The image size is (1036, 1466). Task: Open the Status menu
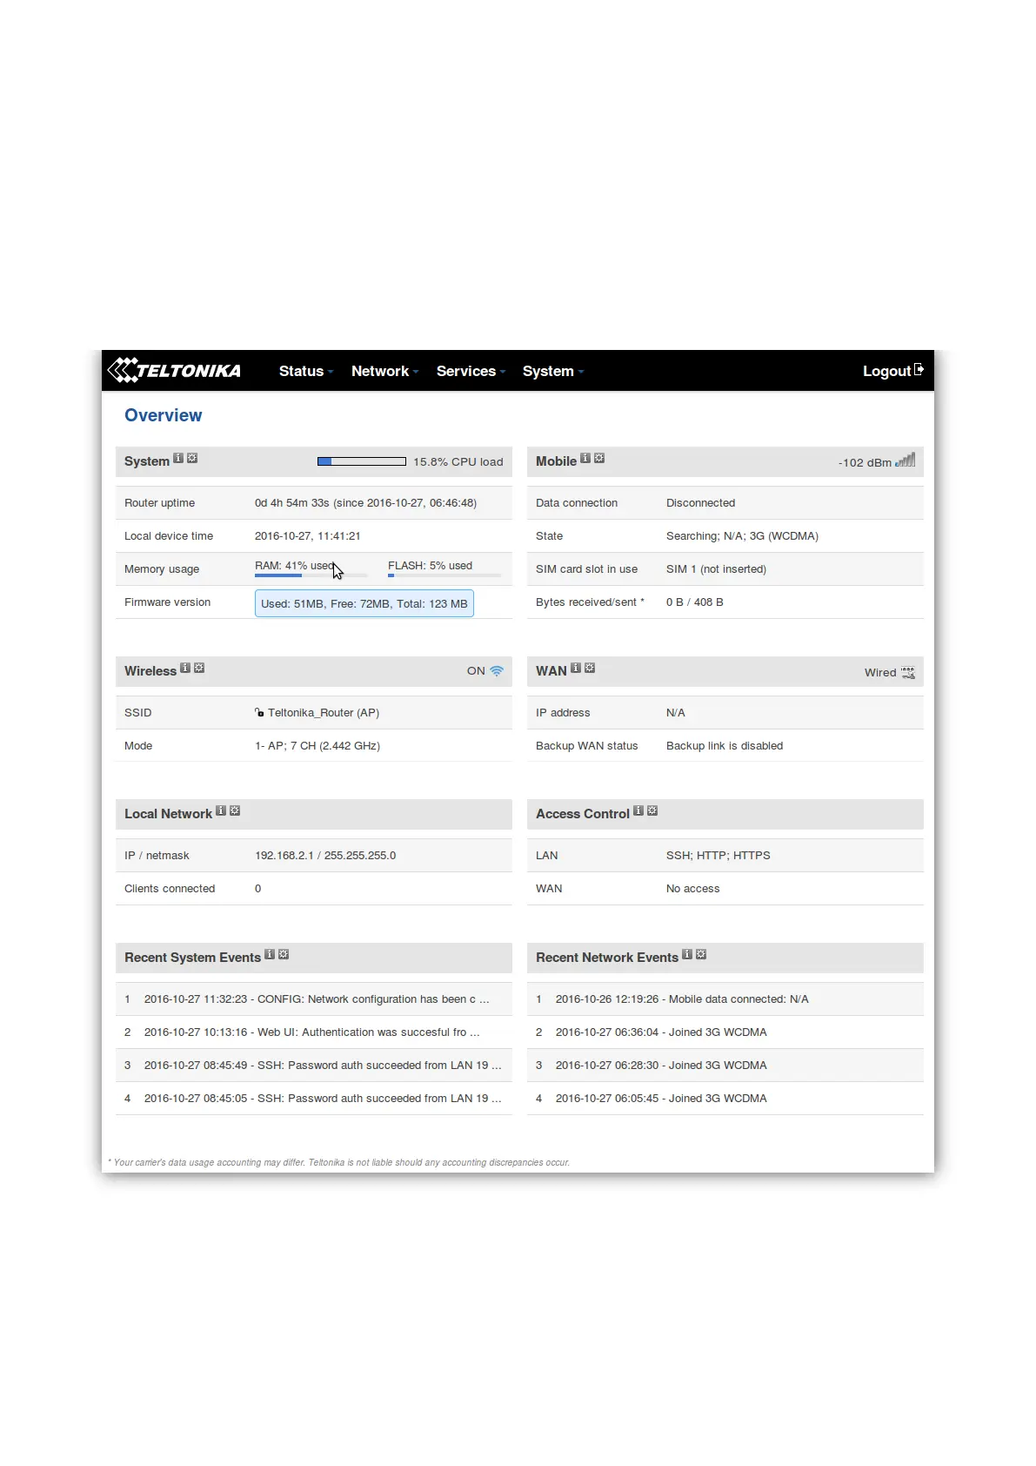click(305, 372)
